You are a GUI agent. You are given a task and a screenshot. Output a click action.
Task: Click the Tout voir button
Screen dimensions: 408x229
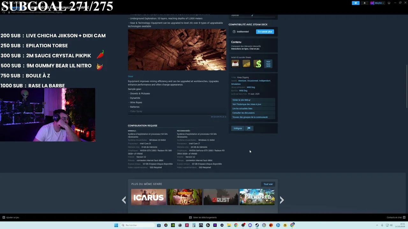[268, 184]
